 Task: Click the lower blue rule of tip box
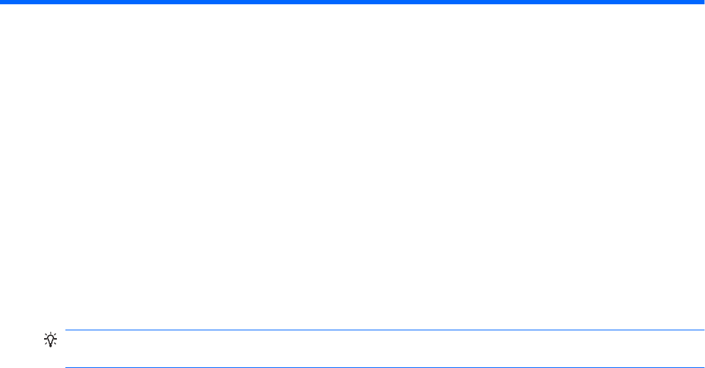(385, 367)
